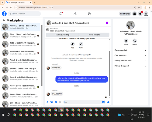The height and width of the screenshot is (122, 152).
Task: Open the Notifications bell icon
Action: 140,14
